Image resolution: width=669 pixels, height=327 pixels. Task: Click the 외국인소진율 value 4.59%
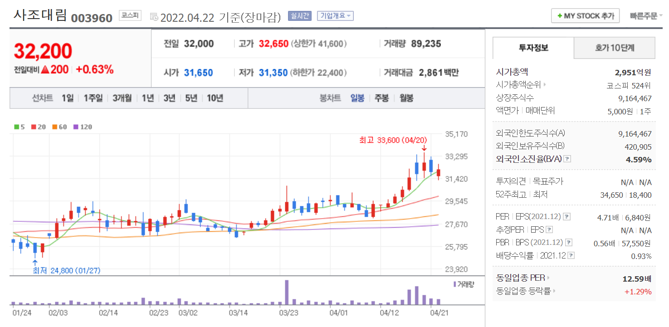point(638,159)
